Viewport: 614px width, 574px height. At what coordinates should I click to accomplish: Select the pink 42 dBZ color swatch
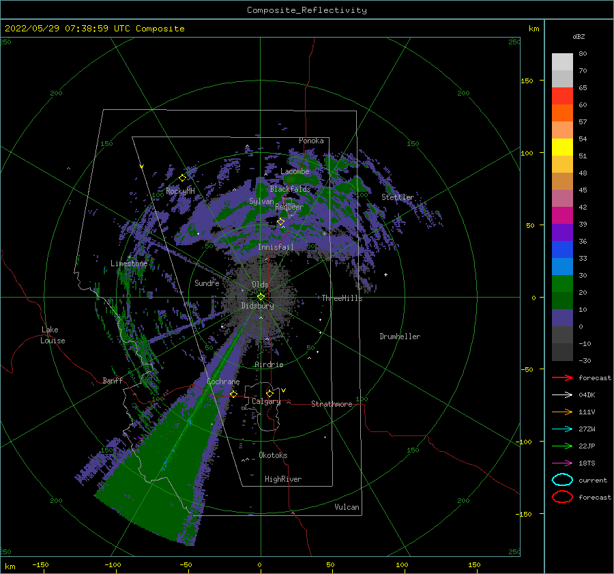click(562, 198)
